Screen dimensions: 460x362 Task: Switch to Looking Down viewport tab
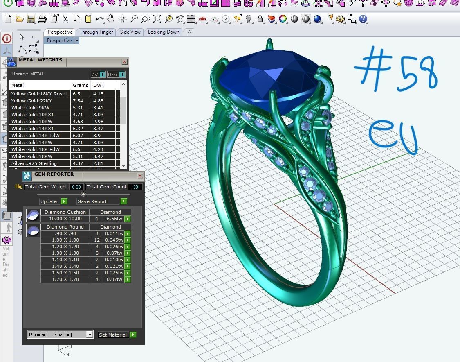[164, 32]
